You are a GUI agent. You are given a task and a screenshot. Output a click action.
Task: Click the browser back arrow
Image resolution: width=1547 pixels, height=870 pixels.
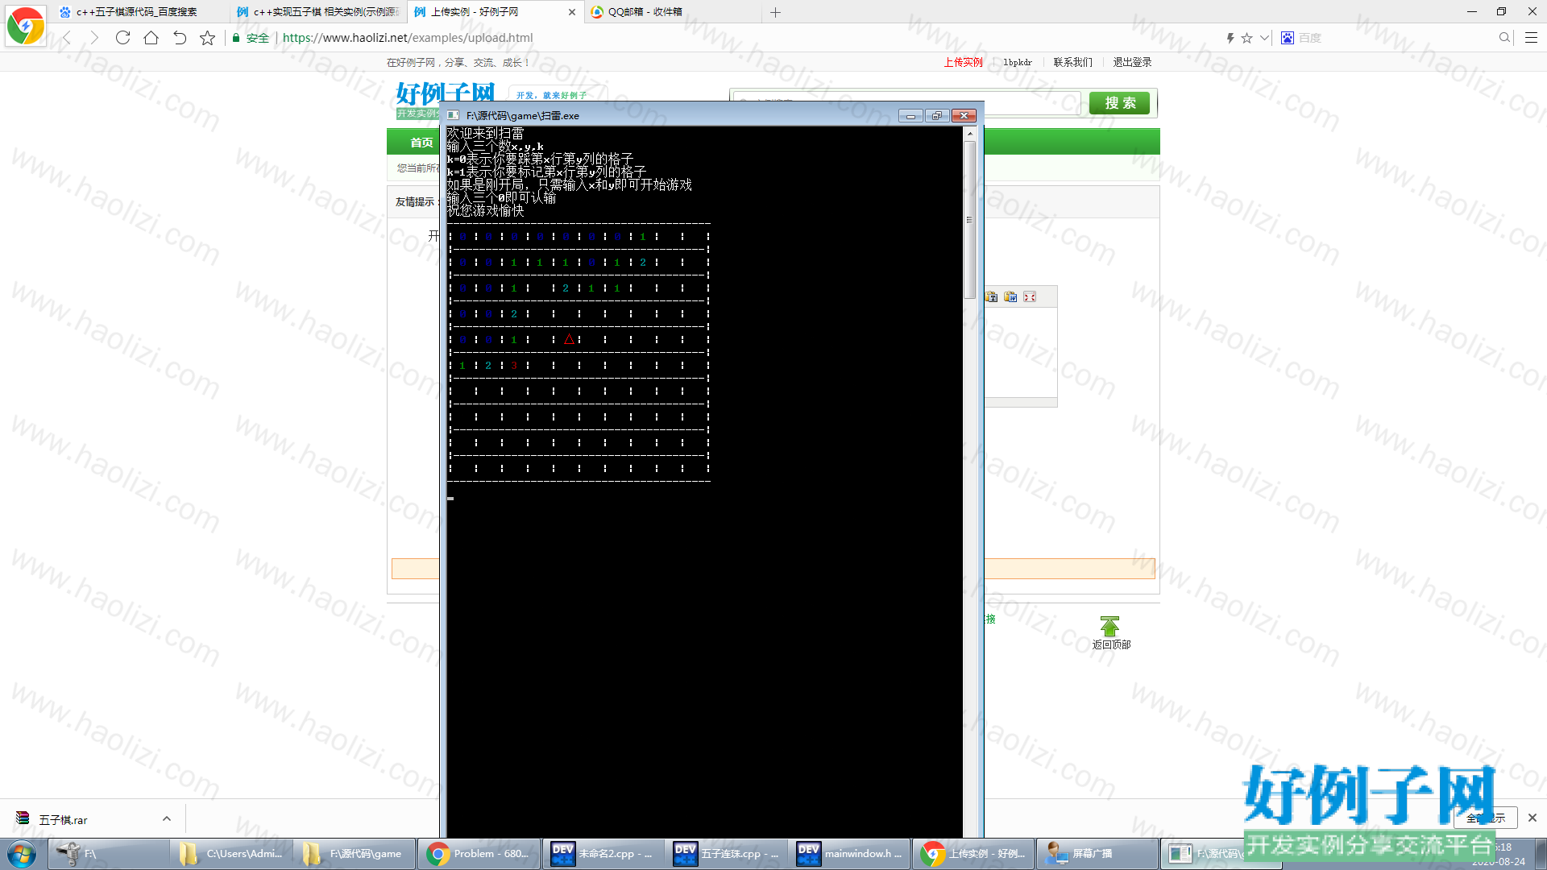point(68,38)
